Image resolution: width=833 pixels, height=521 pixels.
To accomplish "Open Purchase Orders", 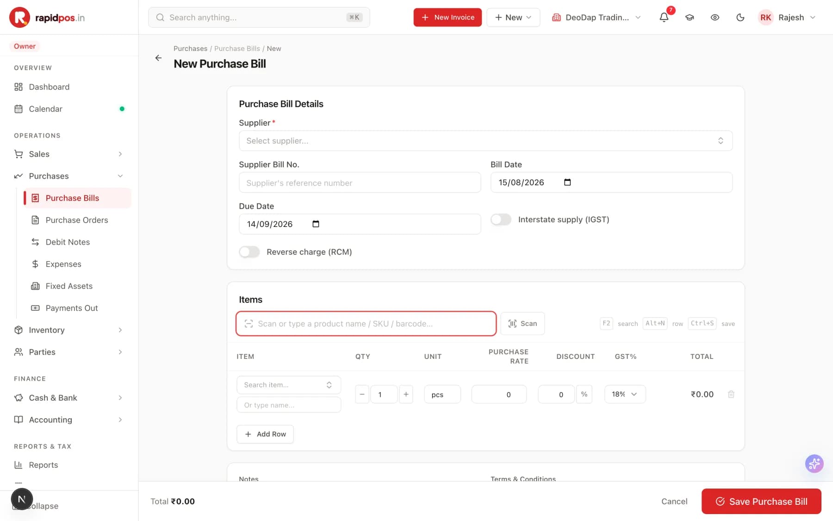I will tap(78, 220).
